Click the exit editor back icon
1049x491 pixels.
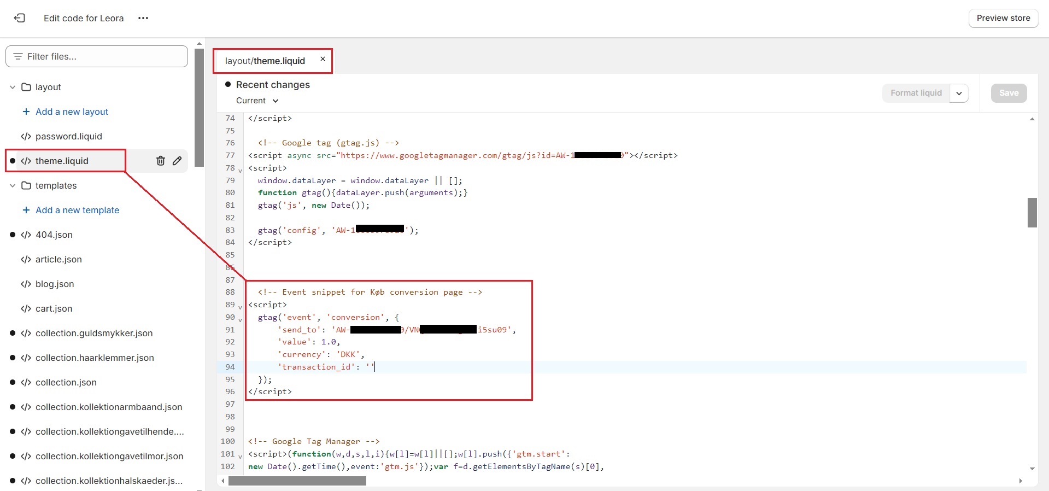click(x=20, y=18)
